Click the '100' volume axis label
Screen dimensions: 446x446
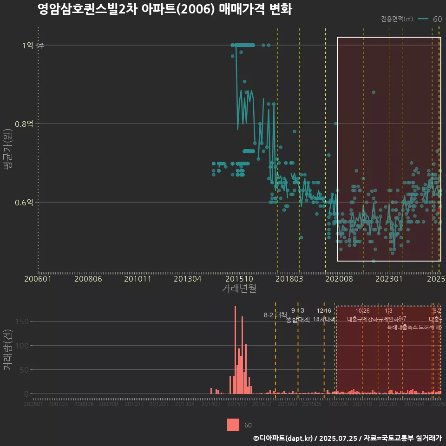pos(22,346)
